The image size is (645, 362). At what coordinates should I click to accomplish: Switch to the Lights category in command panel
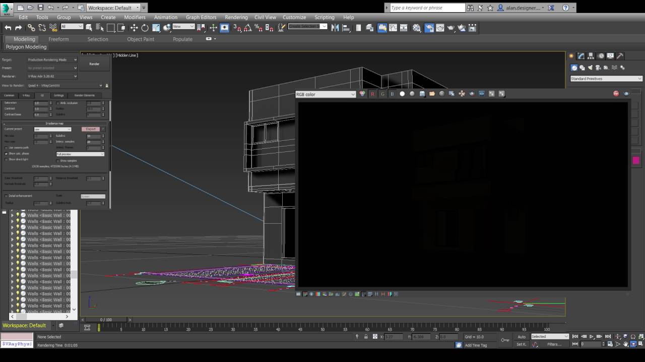(590, 67)
